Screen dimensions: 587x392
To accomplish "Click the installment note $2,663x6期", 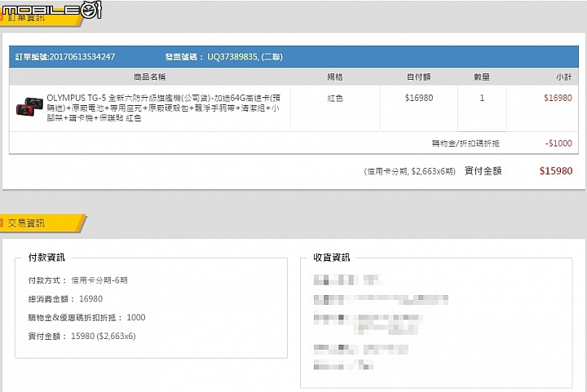I will [410, 171].
